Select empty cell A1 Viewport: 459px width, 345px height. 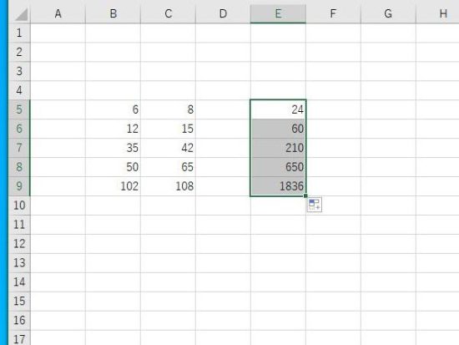pyautogui.click(x=58, y=33)
